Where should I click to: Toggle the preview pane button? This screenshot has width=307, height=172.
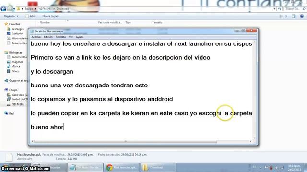[294, 16]
